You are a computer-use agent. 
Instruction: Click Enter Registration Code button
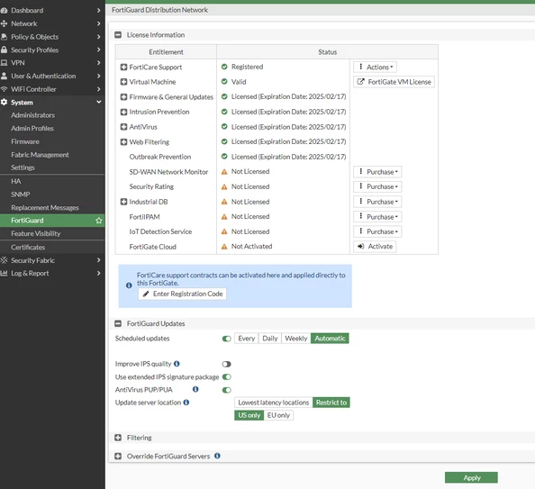click(x=182, y=294)
